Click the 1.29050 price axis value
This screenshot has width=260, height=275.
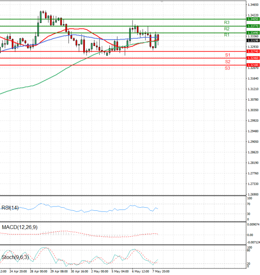(x=253, y=142)
